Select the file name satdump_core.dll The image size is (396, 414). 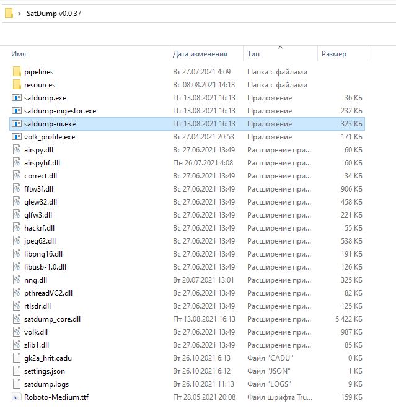pyautogui.click(x=52, y=319)
